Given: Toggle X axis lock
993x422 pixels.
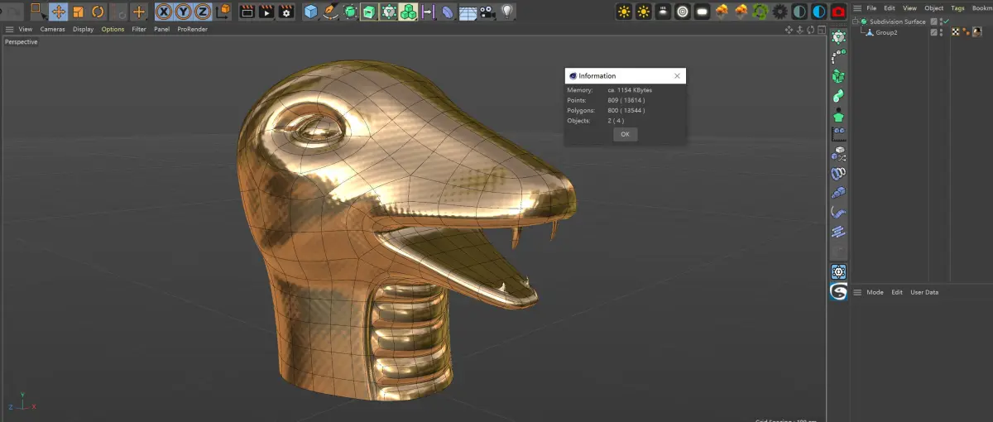Looking at the screenshot, I should pos(164,12).
